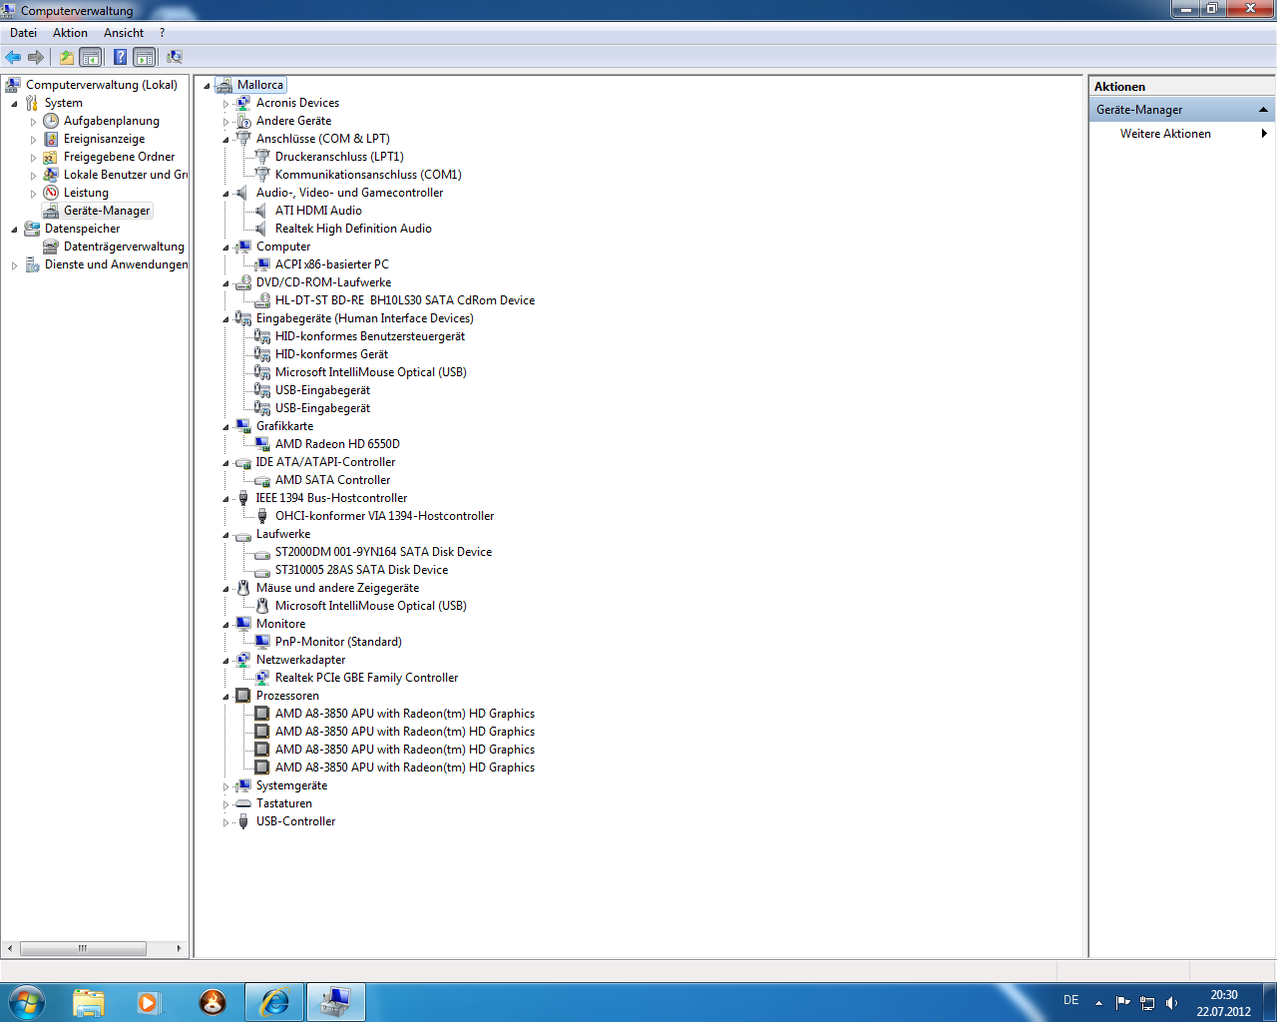Screen dimensions: 1277x1022
Task: Click the ATI HDMI Audio speaker icon
Action: coord(261,211)
